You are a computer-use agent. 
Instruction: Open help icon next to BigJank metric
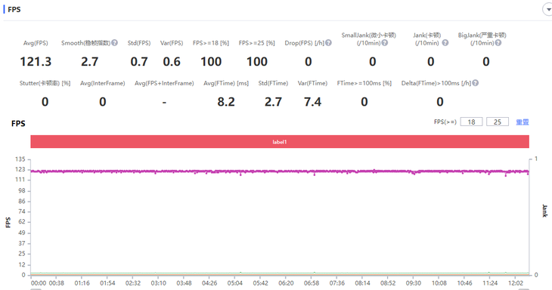(x=498, y=43)
